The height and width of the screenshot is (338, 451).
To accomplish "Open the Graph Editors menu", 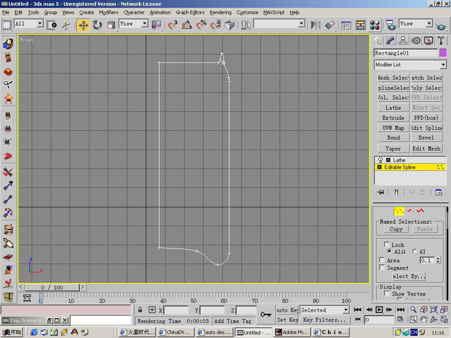I will (190, 12).
